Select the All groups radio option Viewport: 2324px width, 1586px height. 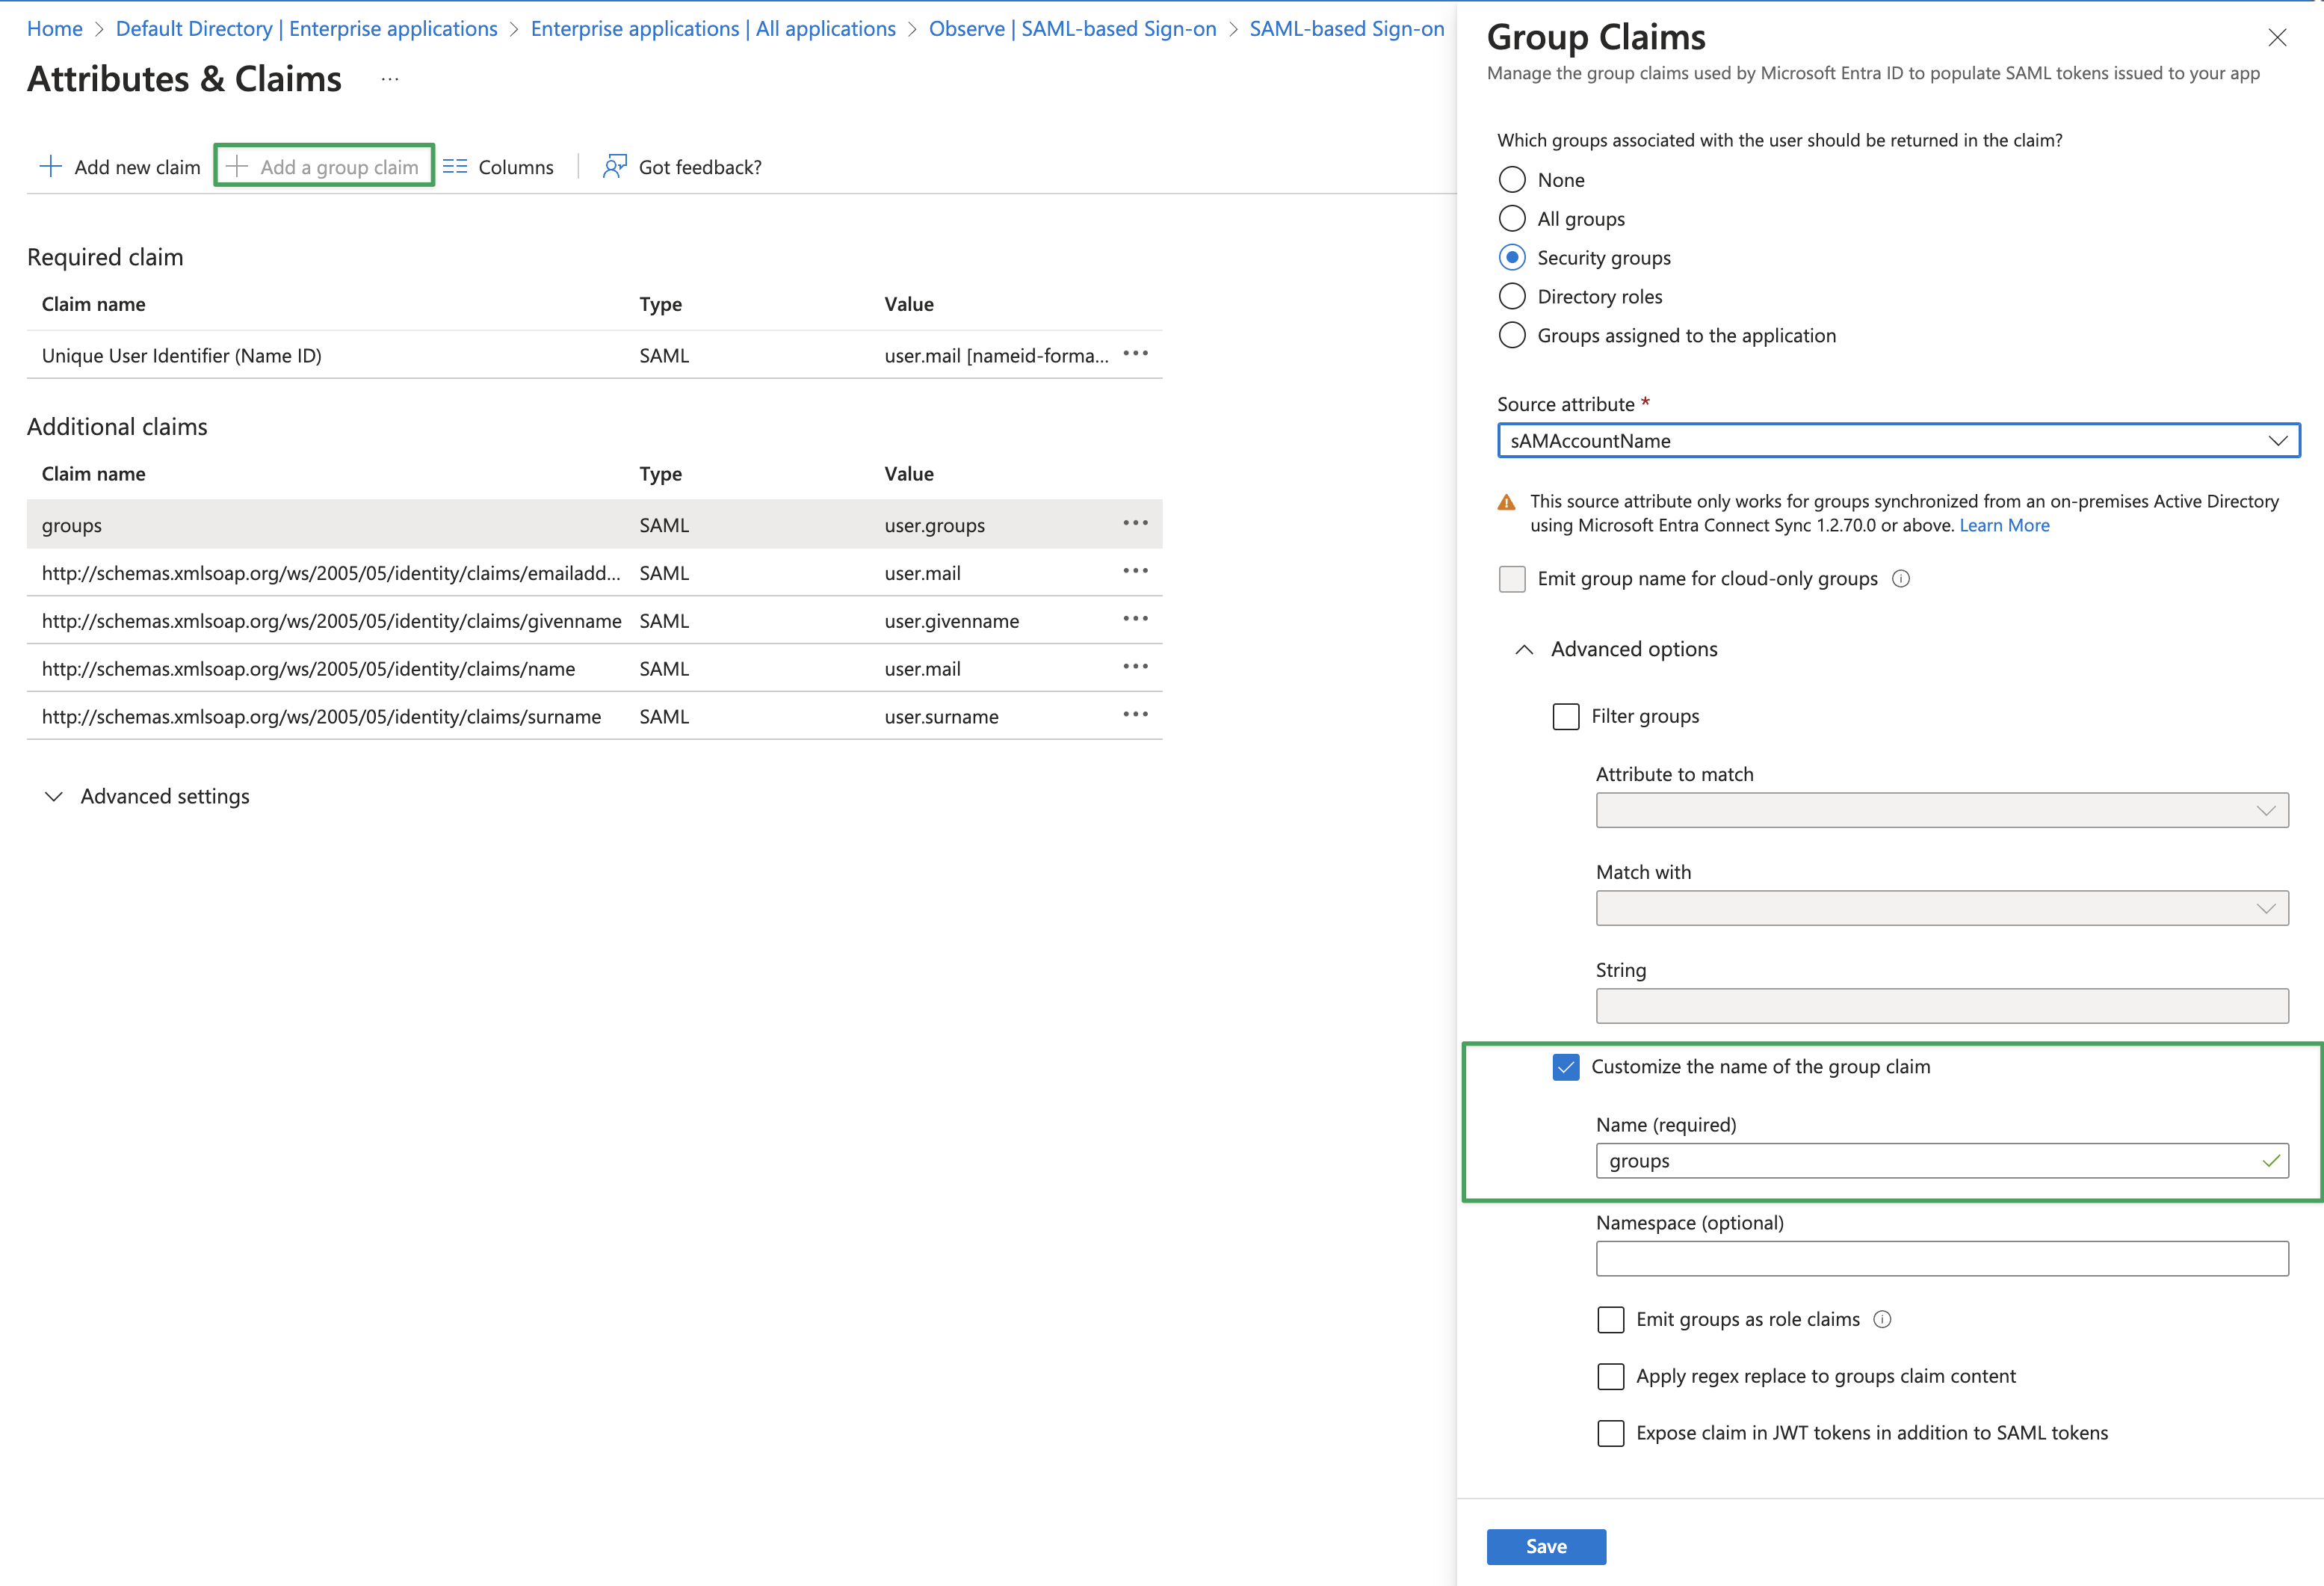point(1512,218)
